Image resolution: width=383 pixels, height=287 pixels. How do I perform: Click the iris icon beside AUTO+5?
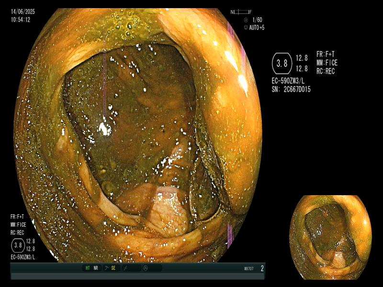246,27
